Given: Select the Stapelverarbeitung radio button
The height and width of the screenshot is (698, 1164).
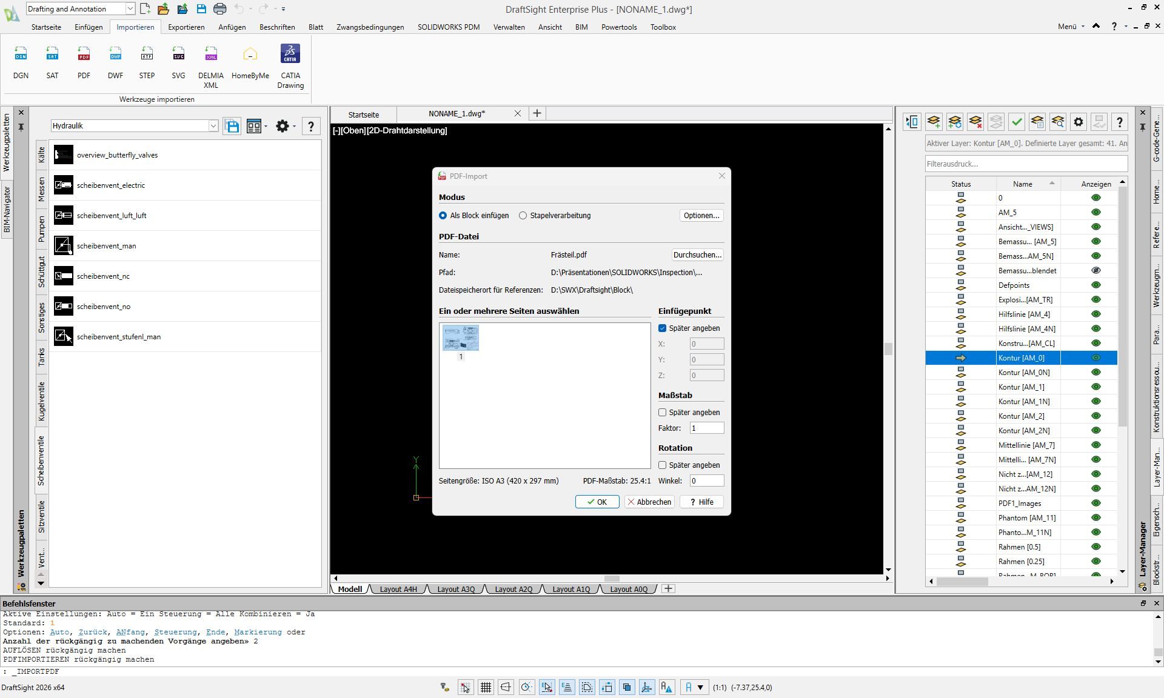Looking at the screenshot, I should click(x=523, y=216).
